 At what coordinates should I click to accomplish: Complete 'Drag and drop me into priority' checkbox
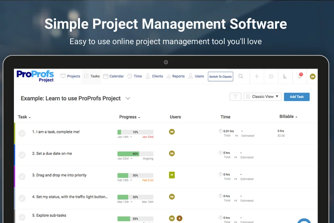coord(22,177)
